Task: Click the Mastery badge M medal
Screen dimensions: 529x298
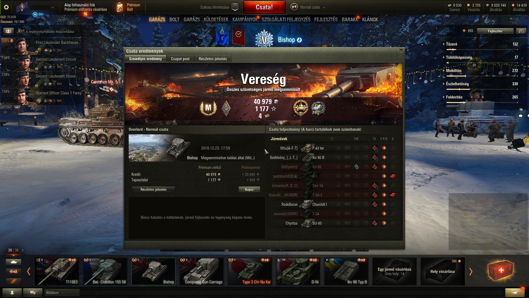Action: click(208, 108)
